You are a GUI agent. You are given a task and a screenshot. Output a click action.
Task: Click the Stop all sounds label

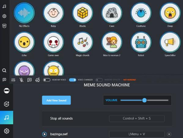tap(61, 118)
